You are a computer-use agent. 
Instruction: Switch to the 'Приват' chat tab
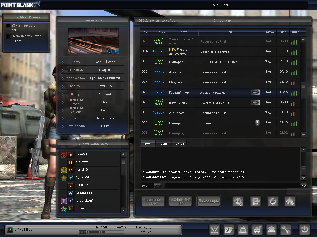coord(179,144)
